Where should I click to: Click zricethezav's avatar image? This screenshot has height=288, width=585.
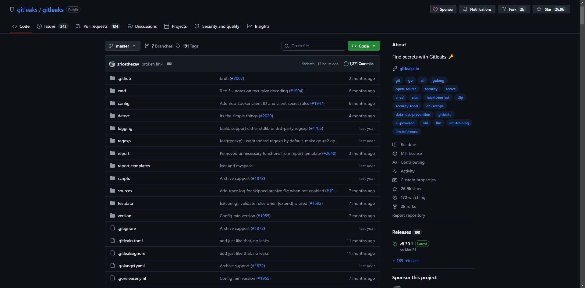coord(112,64)
